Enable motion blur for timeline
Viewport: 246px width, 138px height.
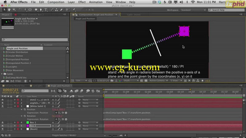pyautogui.click(x=81, y=91)
